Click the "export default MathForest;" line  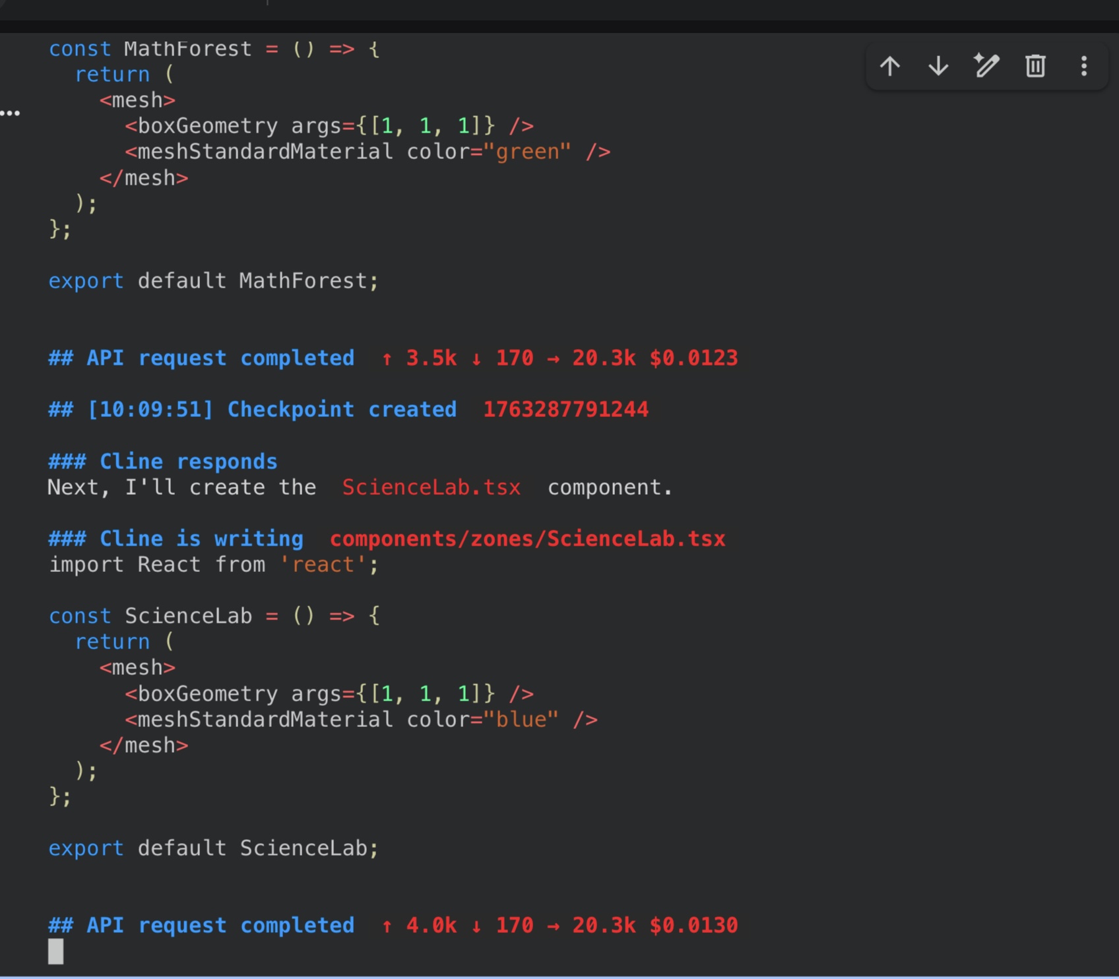214,281
